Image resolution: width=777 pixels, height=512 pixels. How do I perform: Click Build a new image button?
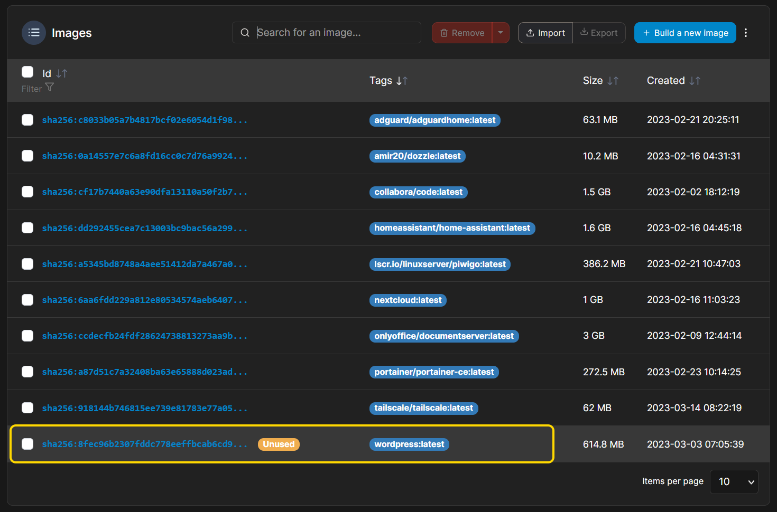tap(685, 33)
